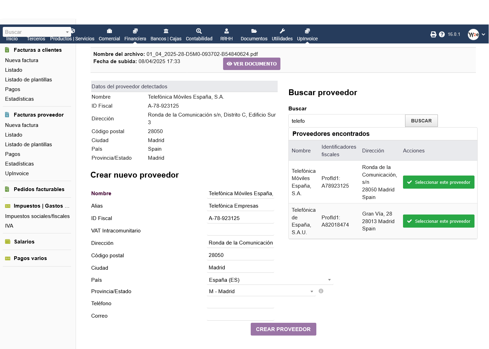Open the Provincia/Estado dropdown showing M - Madrid

tap(261, 291)
